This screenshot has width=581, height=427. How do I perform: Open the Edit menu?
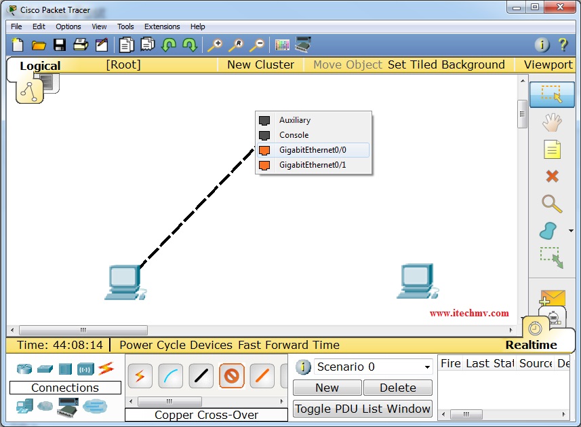click(39, 26)
